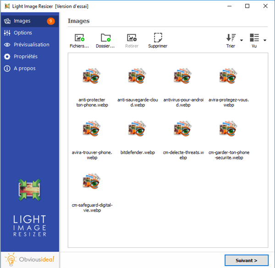Select thumbnail of cm-garder-ton-phone-securite.webp
The width and height of the screenshot is (275, 268).
(229, 128)
